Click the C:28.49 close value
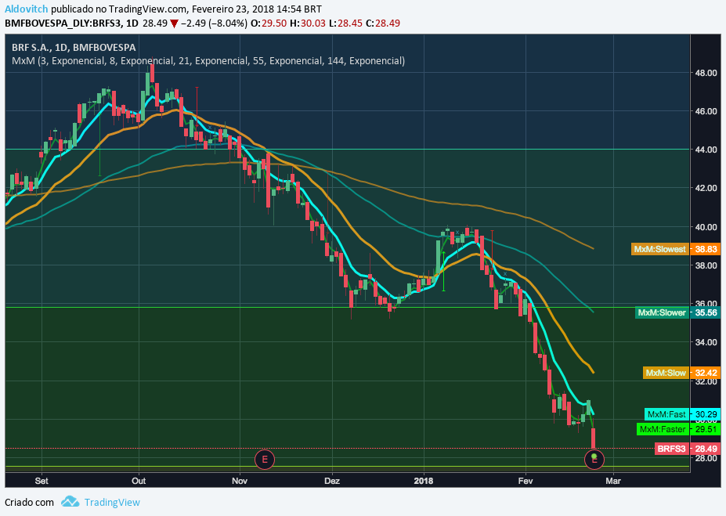This screenshot has height=516, width=726. coord(382,23)
